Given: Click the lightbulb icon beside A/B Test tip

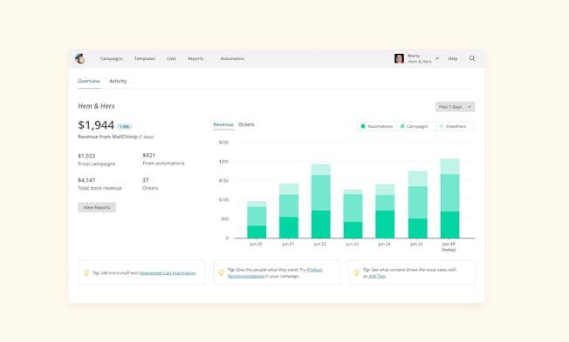Looking at the screenshot, I should tap(356, 272).
